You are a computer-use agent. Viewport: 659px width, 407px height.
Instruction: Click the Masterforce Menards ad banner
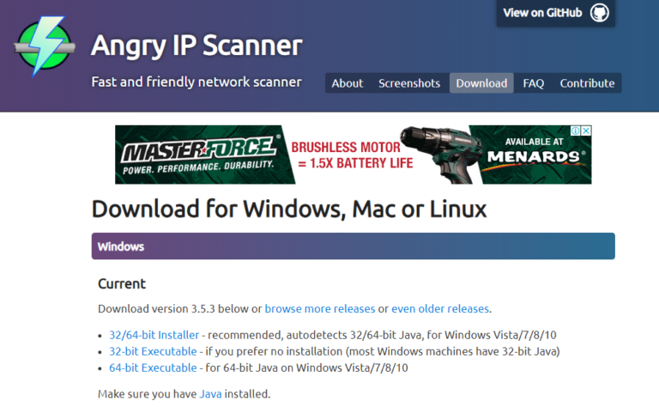353,155
